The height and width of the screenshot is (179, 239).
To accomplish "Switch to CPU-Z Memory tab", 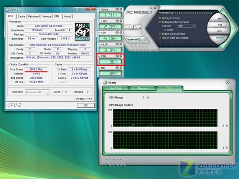I will point(47,16).
